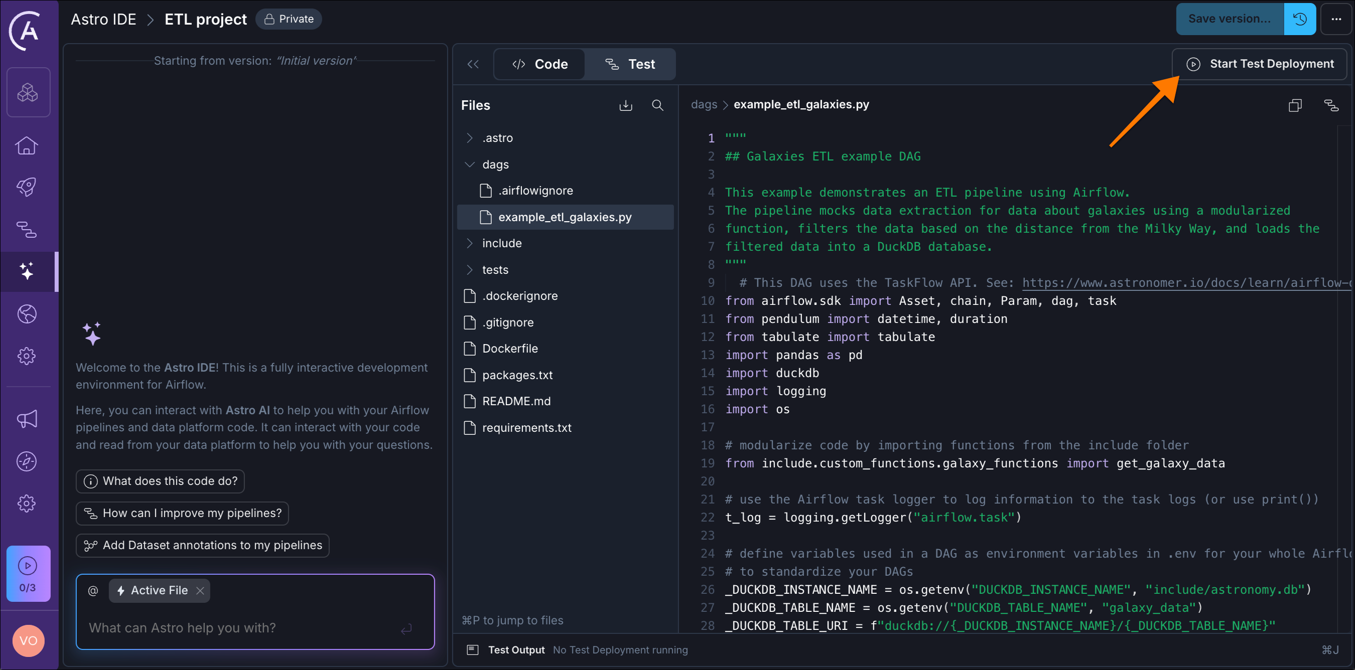Open the globe environment icon in sidebar
The width and height of the screenshot is (1355, 670).
click(28, 314)
